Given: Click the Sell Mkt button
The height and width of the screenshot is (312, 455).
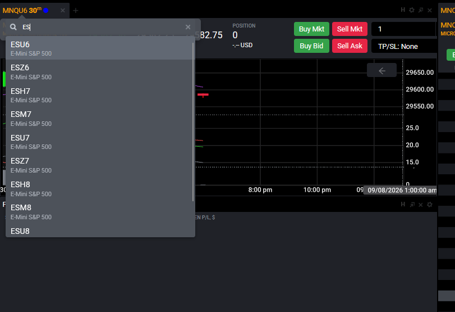Looking at the screenshot, I should click(x=350, y=29).
